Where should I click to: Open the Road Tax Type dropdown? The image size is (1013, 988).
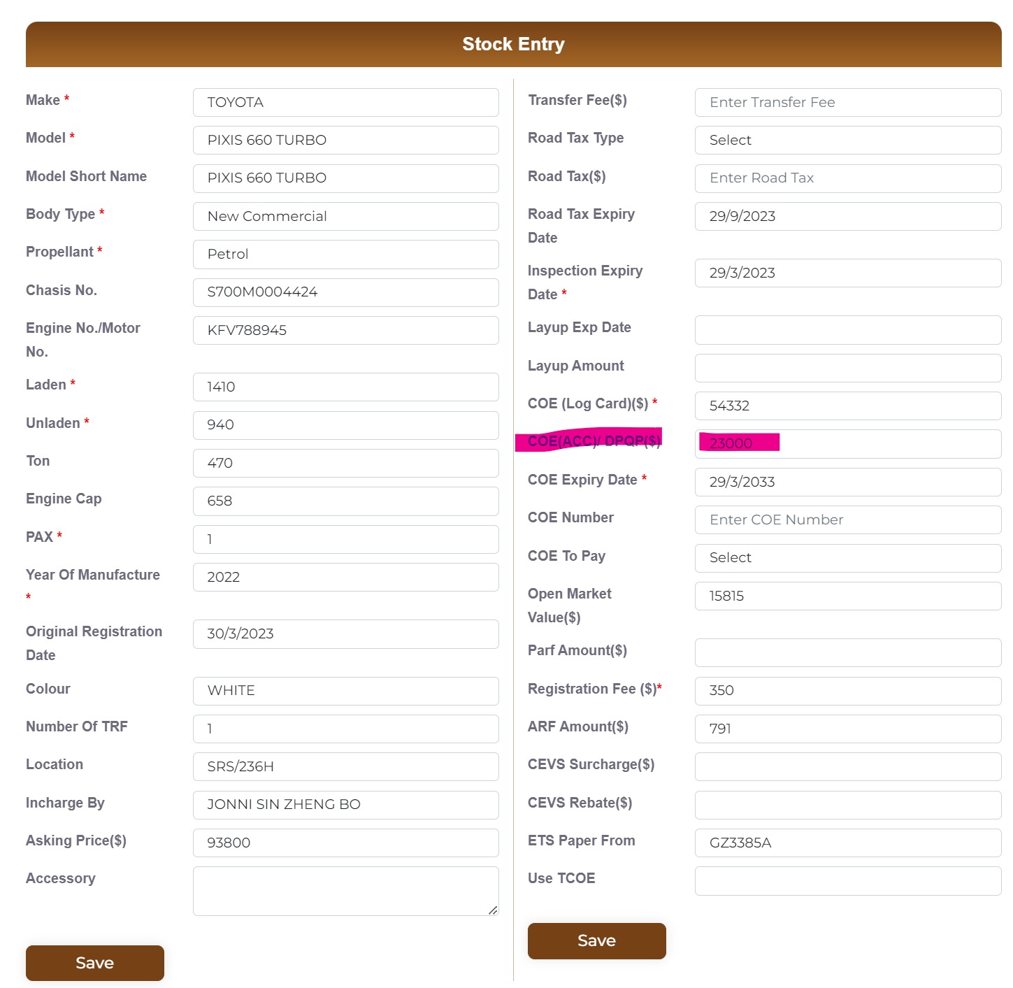pyautogui.click(x=847, y=140)
